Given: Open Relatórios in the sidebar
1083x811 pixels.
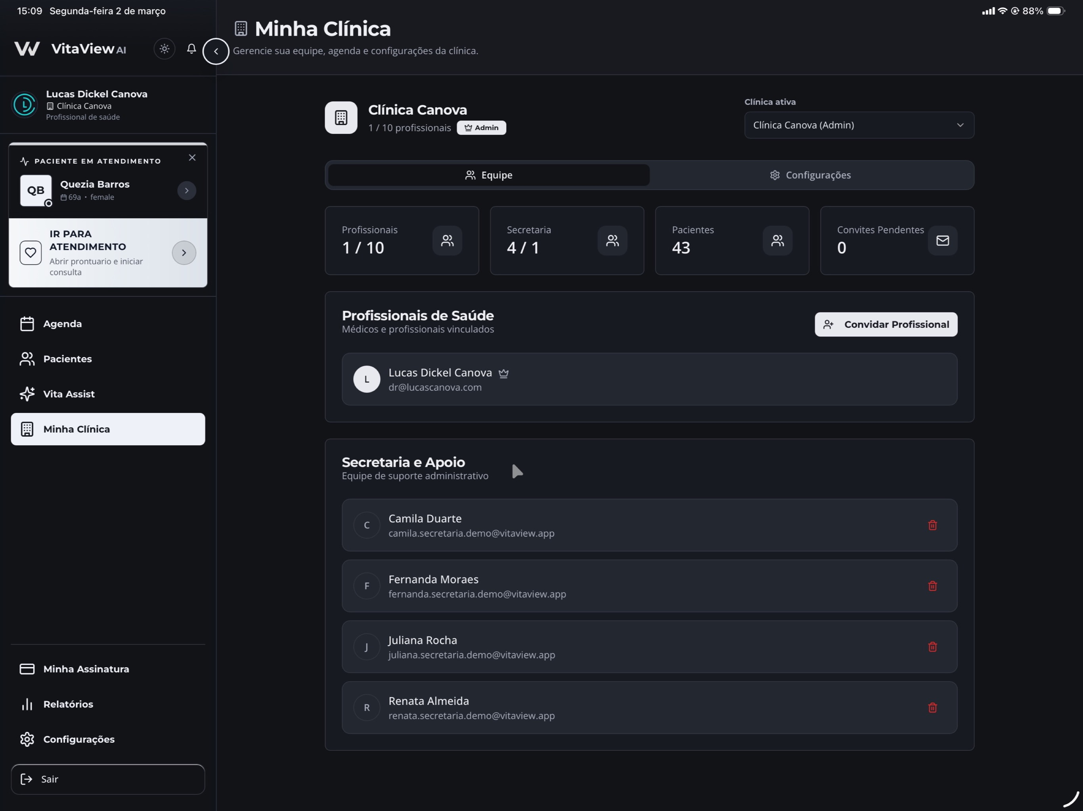Looking at the screenshot, I should (108, 704).
